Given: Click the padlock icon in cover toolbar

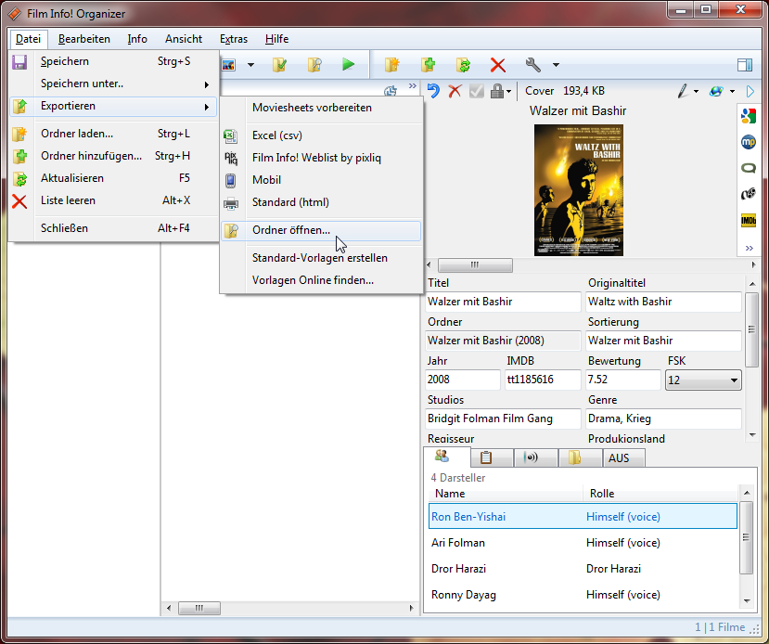Looking at the screenshot, I should tap(497, 91).
